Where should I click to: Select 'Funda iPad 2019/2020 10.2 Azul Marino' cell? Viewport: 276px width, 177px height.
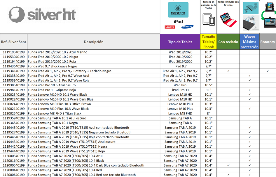tap(94, 52)
